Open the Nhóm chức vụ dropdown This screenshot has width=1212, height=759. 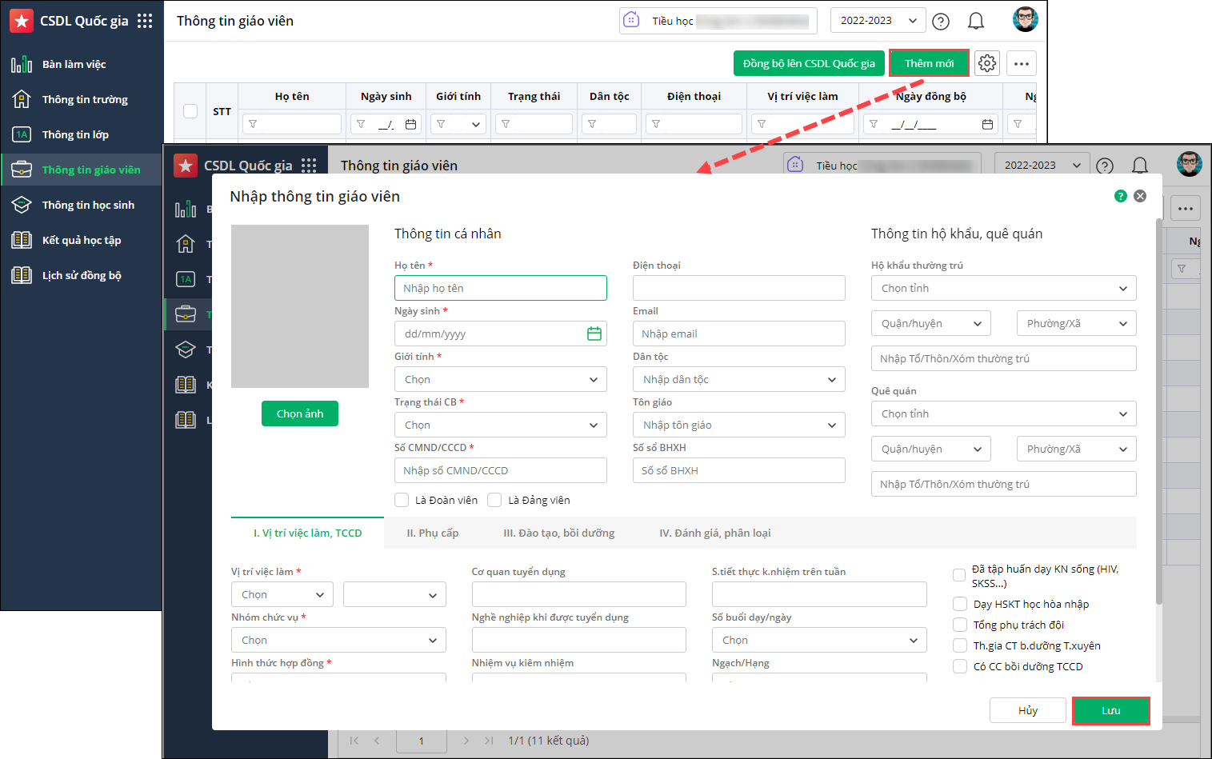coord(338,640)
